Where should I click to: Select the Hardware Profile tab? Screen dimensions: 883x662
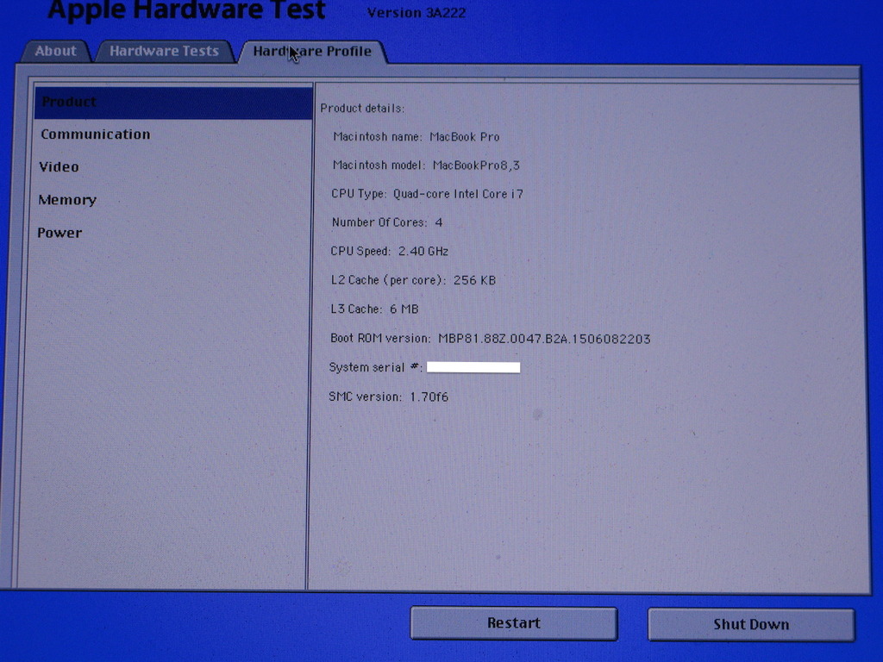(x=312, y=51)
